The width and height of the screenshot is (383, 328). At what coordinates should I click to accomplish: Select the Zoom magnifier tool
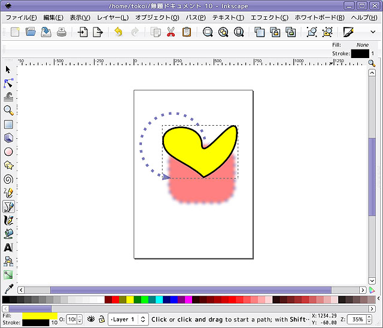(x=8, y=110)
